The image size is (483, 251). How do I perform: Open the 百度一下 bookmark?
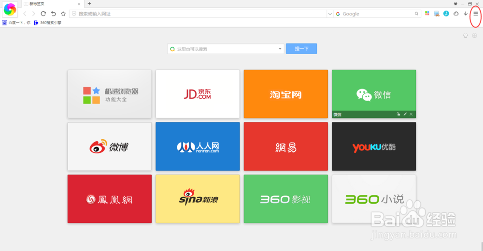point(16,23)
